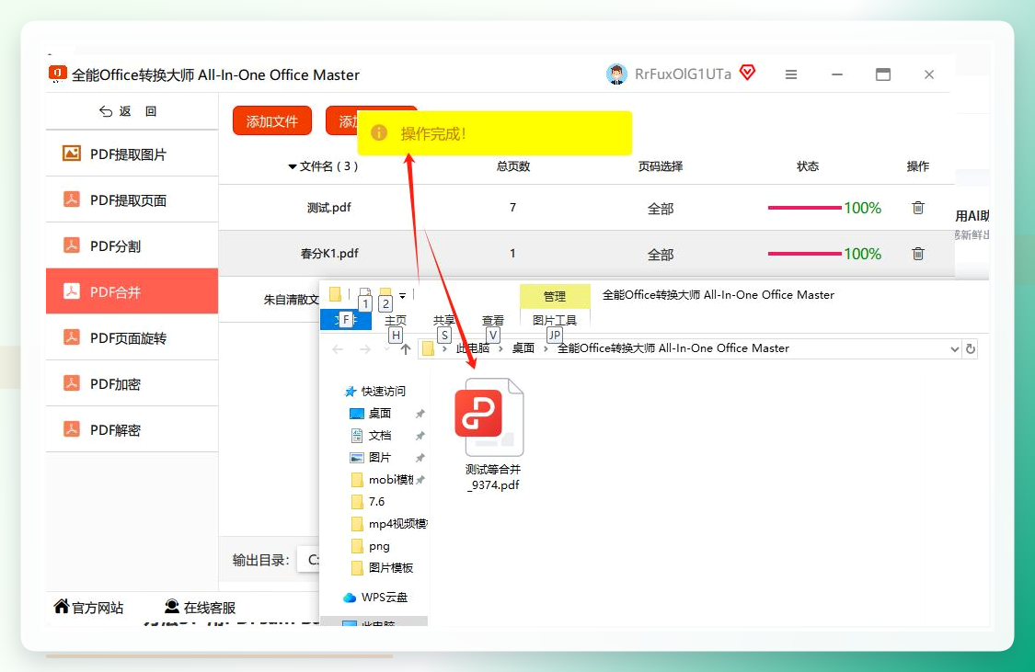Refresh the Explorer folder view

971,348
